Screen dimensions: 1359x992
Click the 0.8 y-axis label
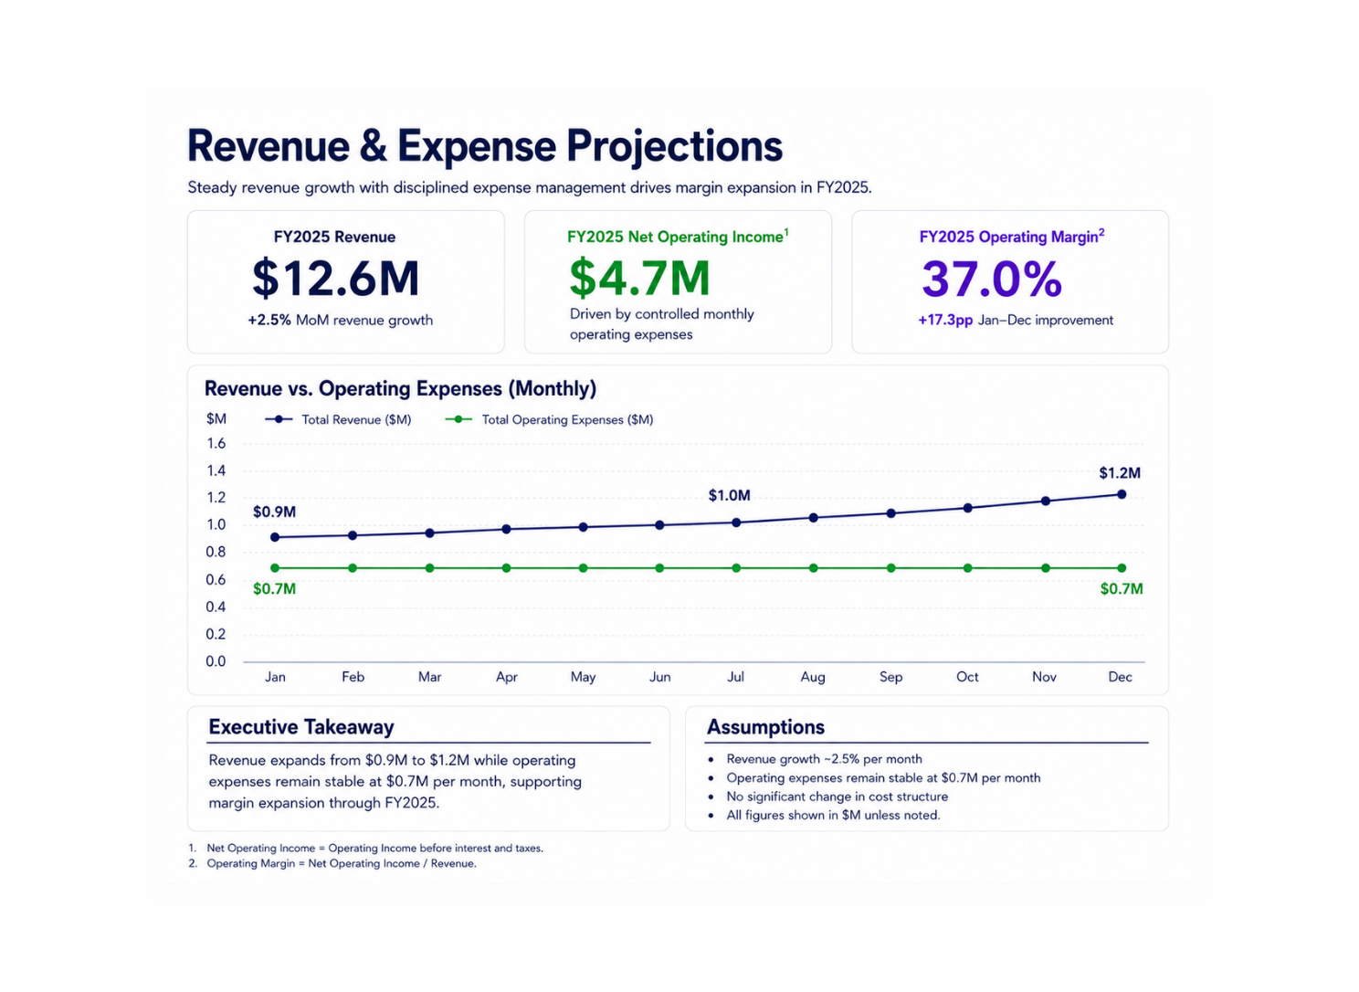click(216, 552)
